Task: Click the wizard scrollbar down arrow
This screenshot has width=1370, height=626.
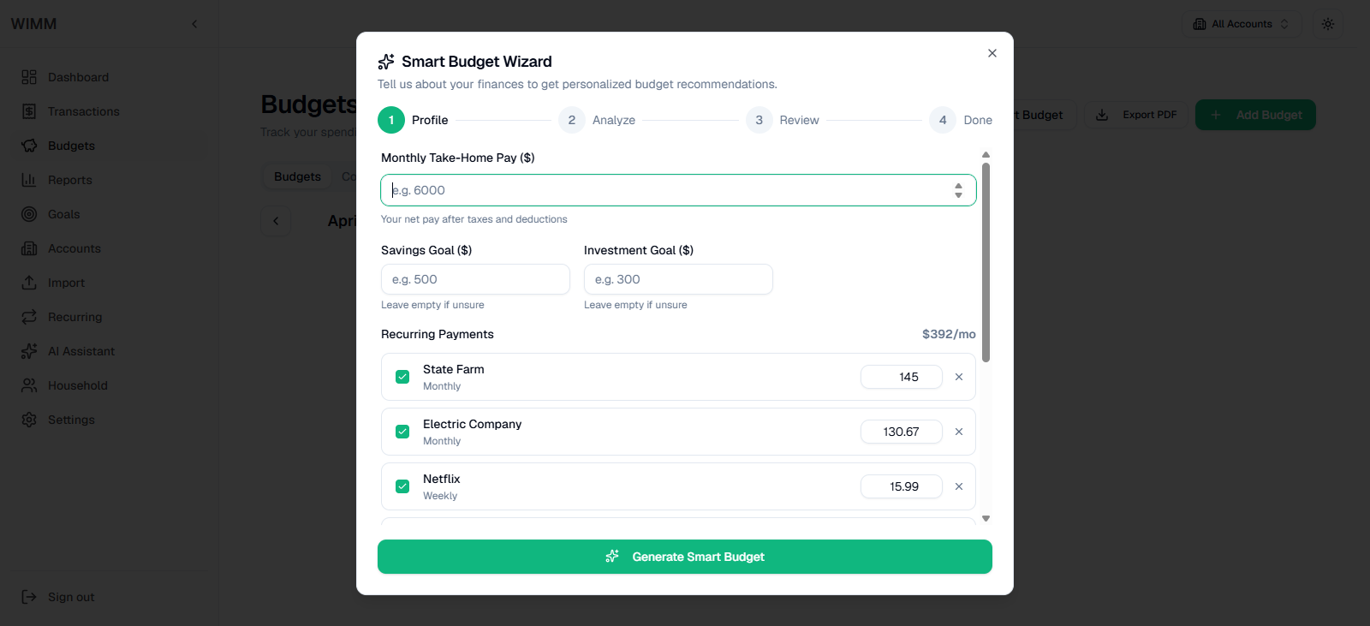Action: [x=986, y=518]
